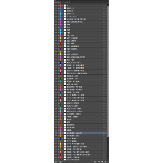
Task: Click the target circle of 接続マーク layer
Action: (104, 8)
